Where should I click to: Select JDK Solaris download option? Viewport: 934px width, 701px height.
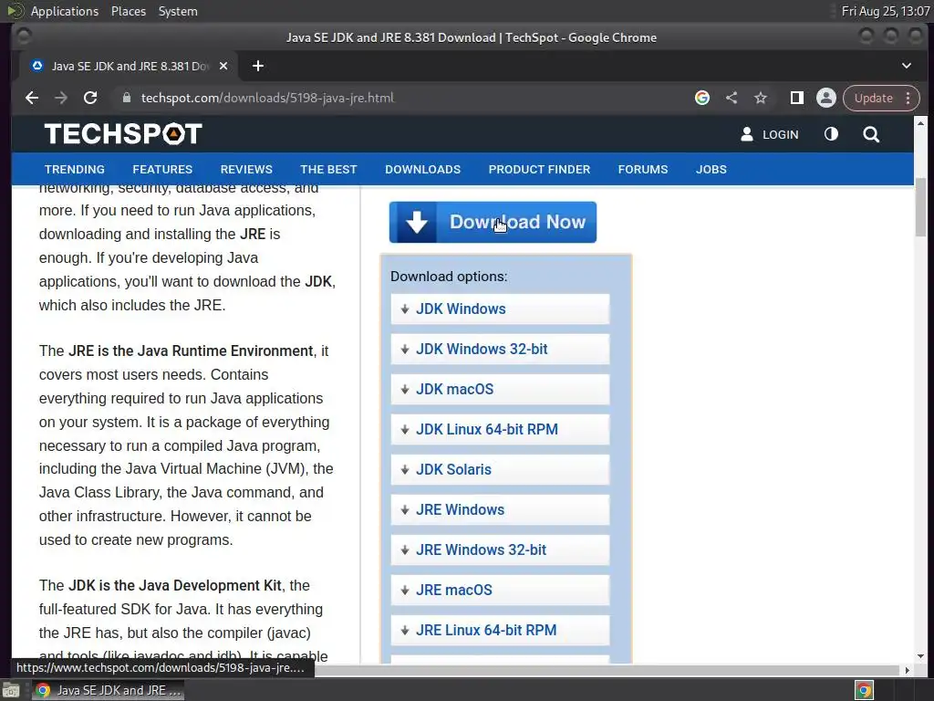click(501, 470)
